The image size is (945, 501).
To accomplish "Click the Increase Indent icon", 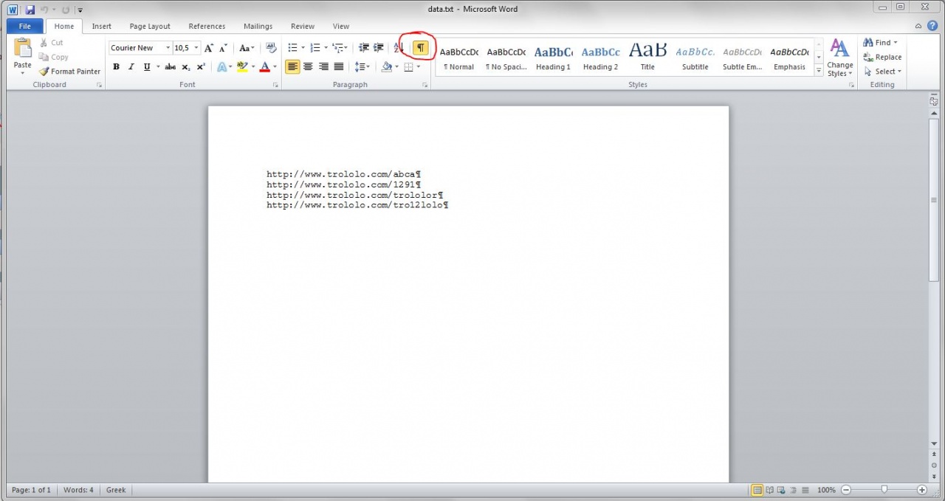I will pyautogui.click(x=379, y=48).
